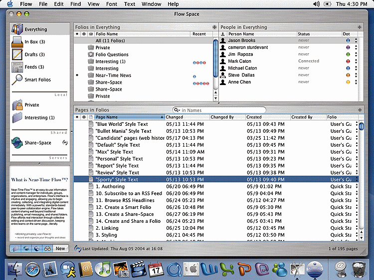Click the Smart Folios magnifying glass icon
The width and height of the screenshot is (374, 280).
tap(17, 79)
